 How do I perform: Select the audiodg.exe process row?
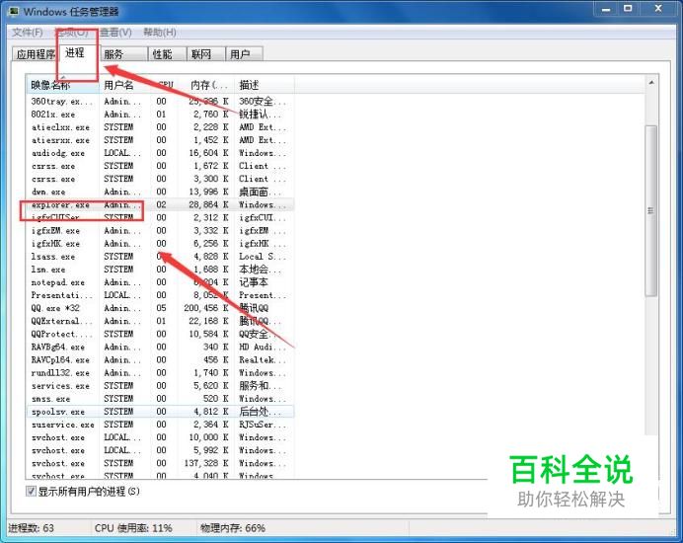point(160,153)
